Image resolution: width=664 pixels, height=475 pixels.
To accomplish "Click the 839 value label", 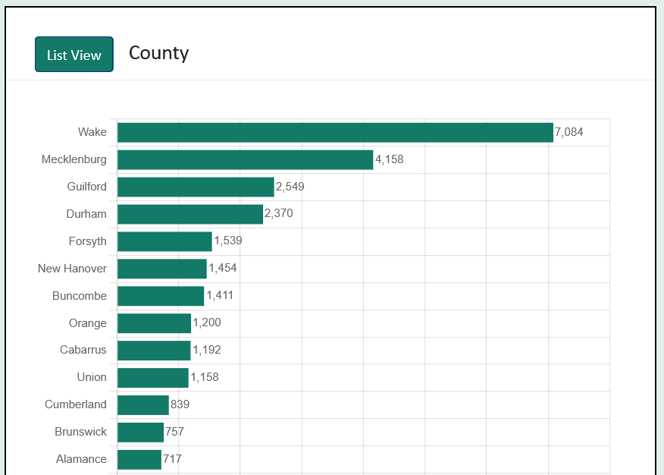I will tap(180, 404).
